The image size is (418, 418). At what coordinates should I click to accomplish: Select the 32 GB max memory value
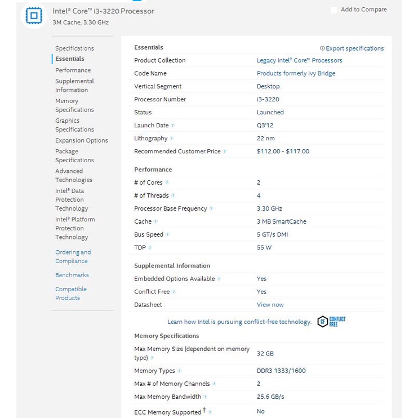(x=265, y=353)
